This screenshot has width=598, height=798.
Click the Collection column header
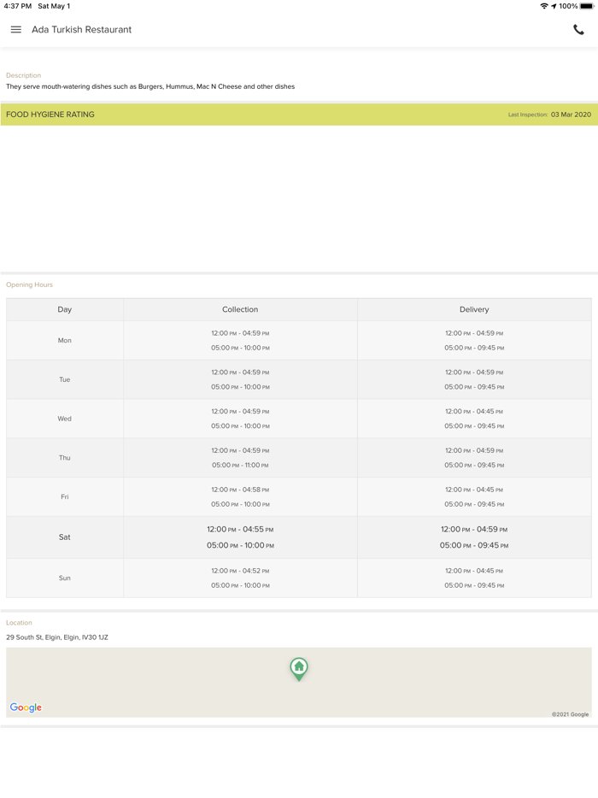click(x=240, y=309)
